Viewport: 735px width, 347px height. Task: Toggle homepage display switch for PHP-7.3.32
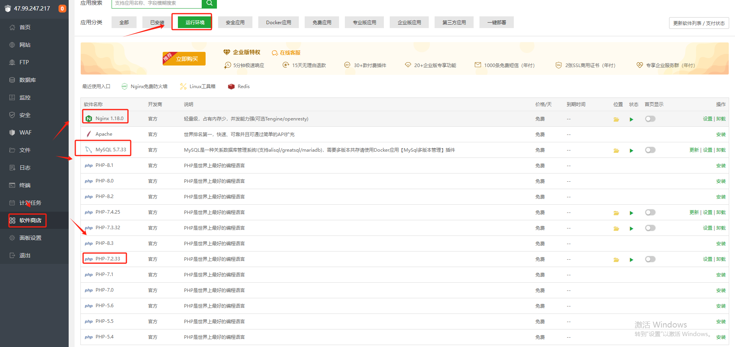tap(650, 228)
